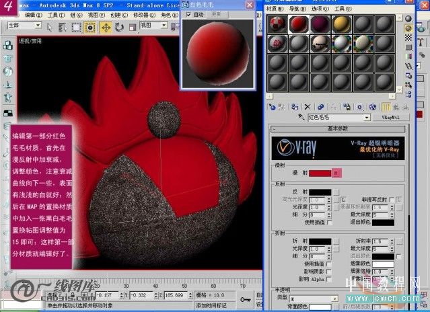Open Material Effects Channel icon
The width and height of the screenshot is (430, 312).
(360, 107)
